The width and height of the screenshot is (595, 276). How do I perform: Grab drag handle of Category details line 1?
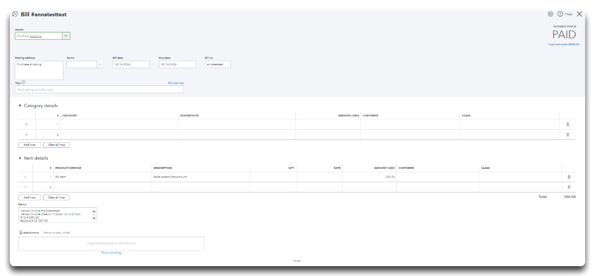pyautogui.click(x=26, y=124)
